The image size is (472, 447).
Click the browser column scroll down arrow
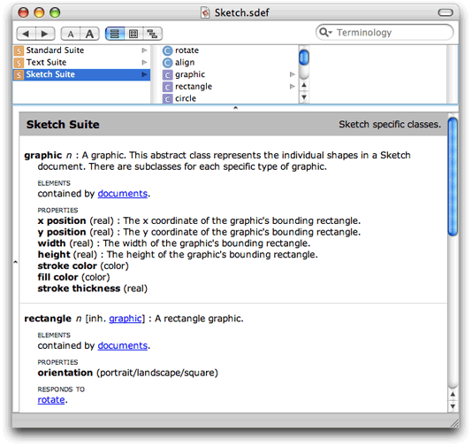click(304, 97)
